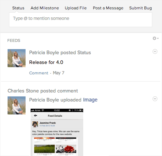162x156 pixels.
Task: Click Patricia Boyle's avatar on upload post
Action: point(17,105)
